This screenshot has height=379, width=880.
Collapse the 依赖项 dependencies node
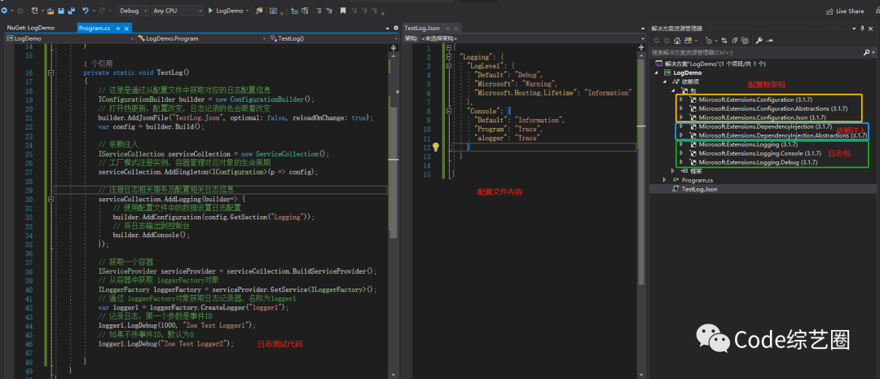pos(665,82)
